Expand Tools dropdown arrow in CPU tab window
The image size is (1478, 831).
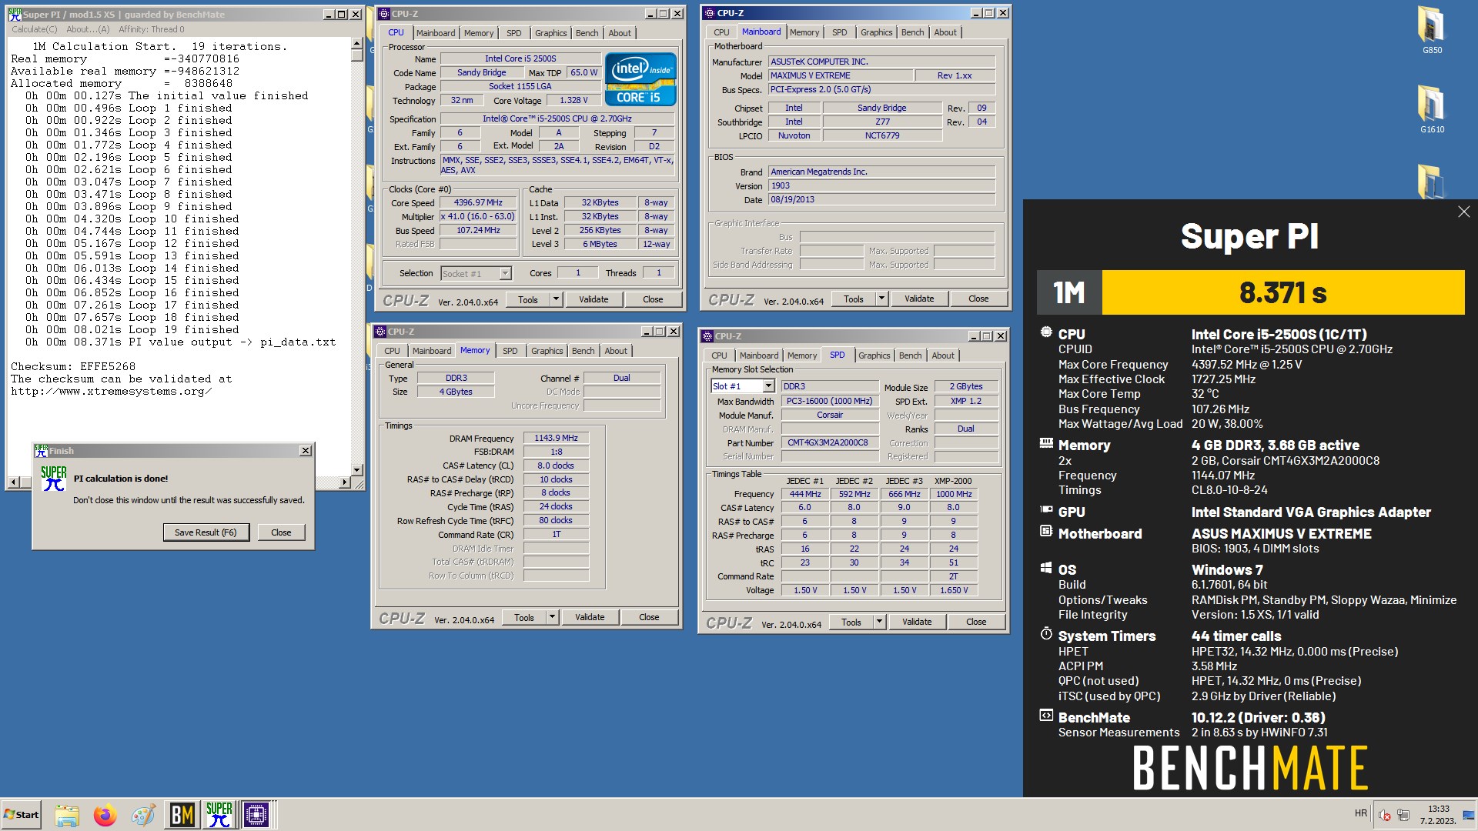(556, 299)
